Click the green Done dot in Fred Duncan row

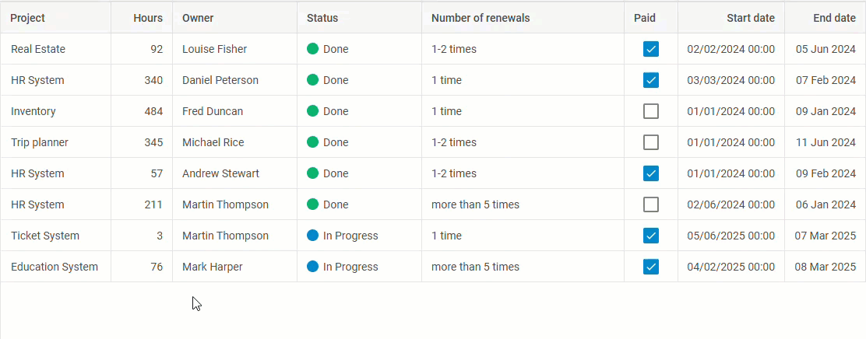[313, 111]
